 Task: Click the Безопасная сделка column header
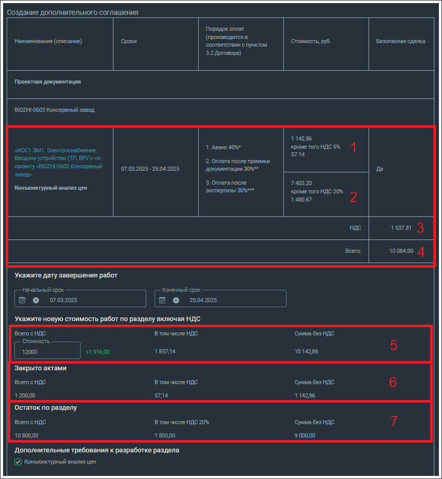click(x=401, y=41)
